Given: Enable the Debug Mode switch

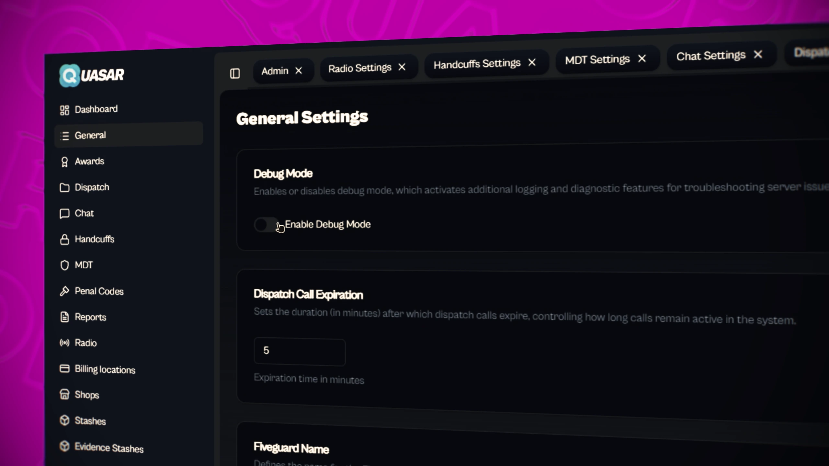Looking at the screenshot, I should 266,225.
